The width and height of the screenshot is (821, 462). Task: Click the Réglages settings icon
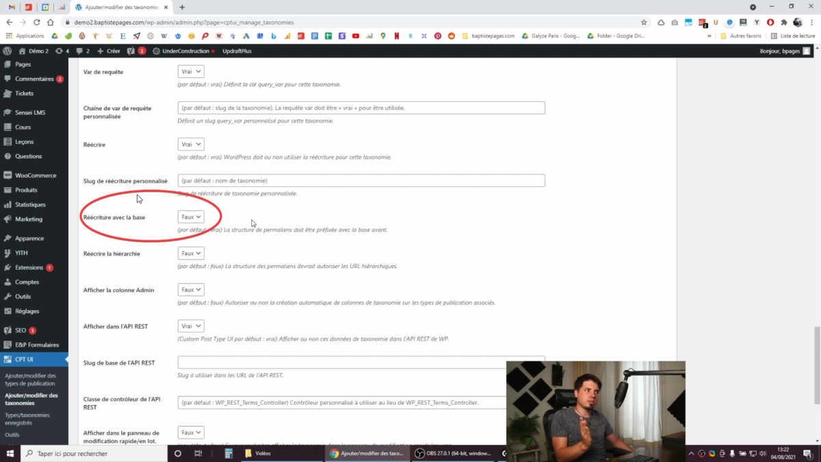(x=8, y=311)
